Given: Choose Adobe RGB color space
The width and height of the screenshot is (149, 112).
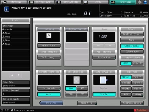Looking at the screenshot, I should [x=138, y=63].
